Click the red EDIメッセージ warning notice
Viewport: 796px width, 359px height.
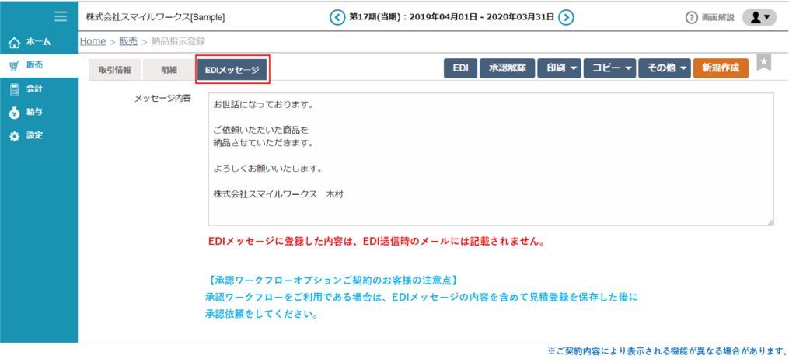pos(377,242)
